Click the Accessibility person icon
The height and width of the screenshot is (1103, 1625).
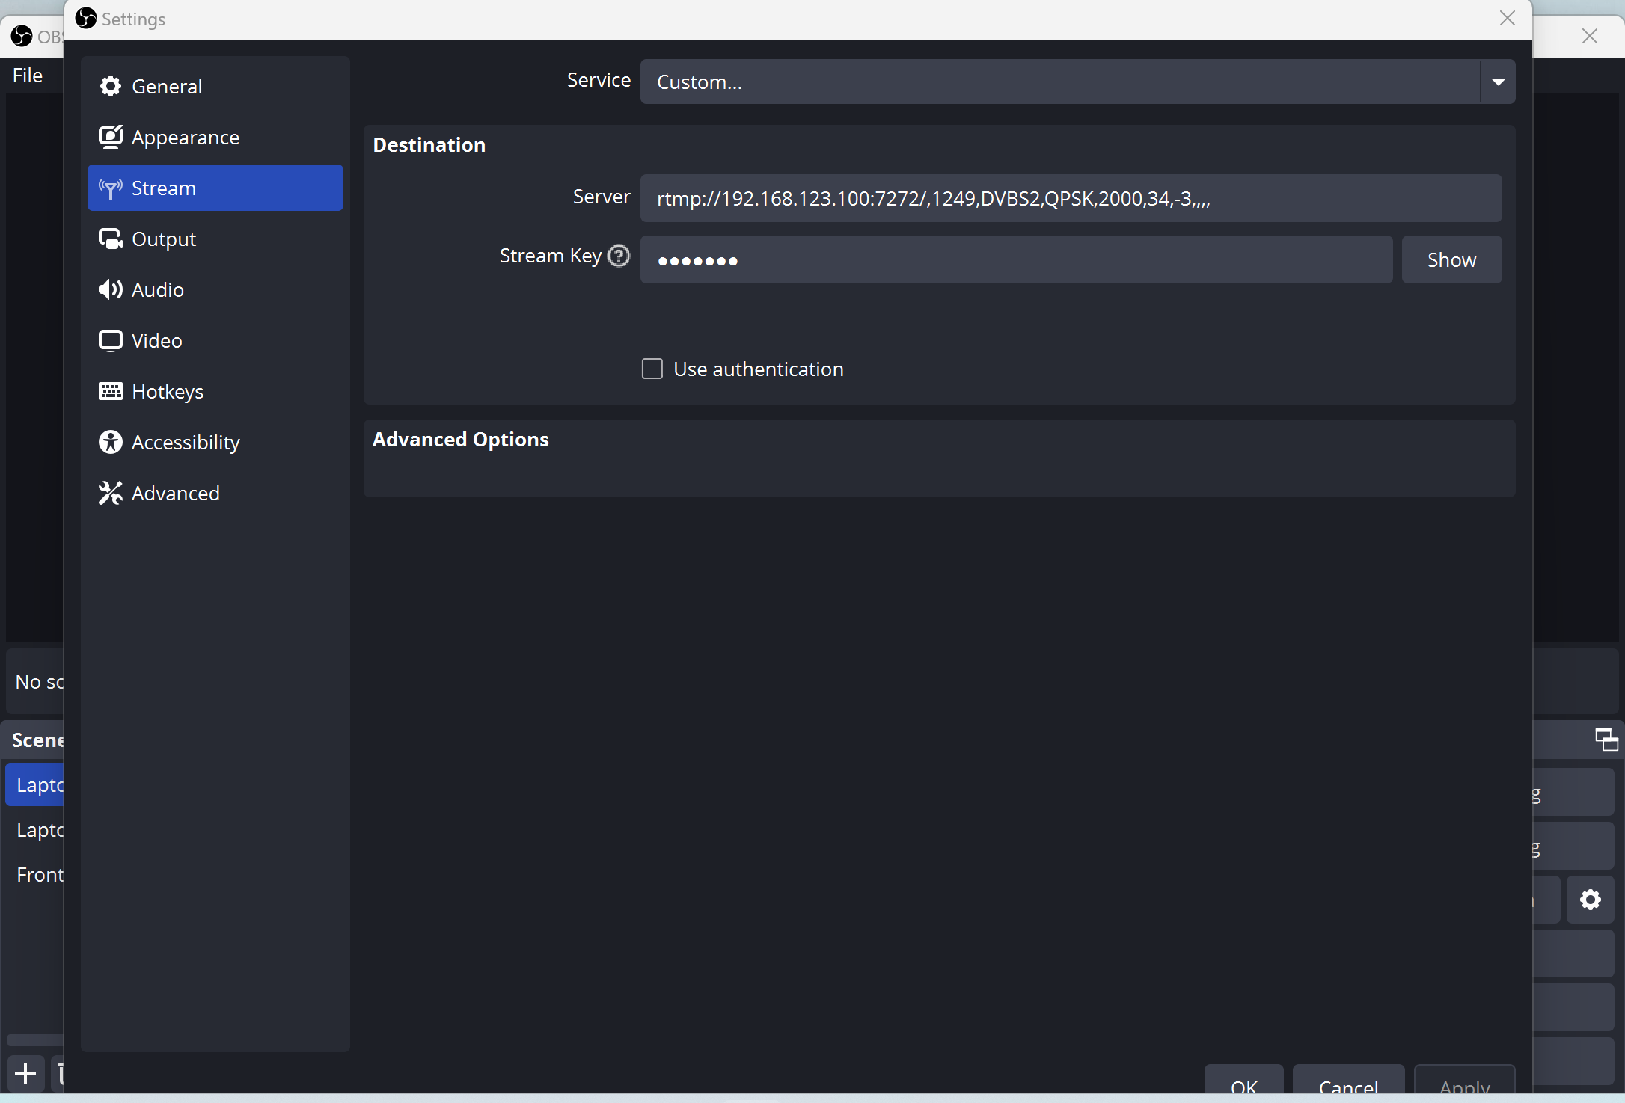(x=111, y=443)
